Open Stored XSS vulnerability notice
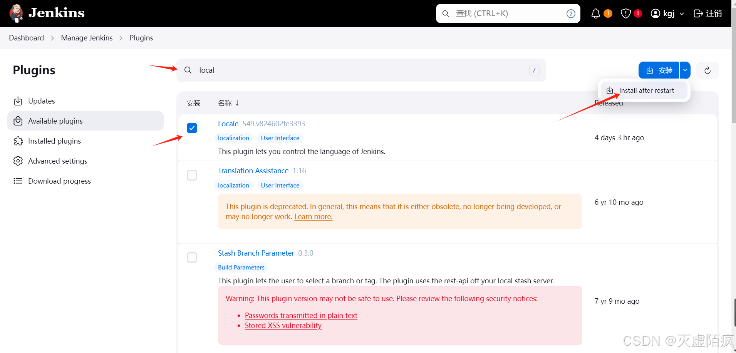736x353 pixels. click(x=283, y=325)
